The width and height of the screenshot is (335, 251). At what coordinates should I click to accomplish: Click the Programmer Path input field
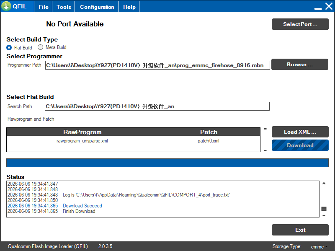[157, 65]
